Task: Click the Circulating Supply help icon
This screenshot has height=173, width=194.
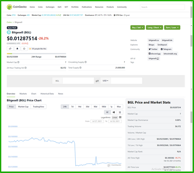Action: tap(85, 62)
